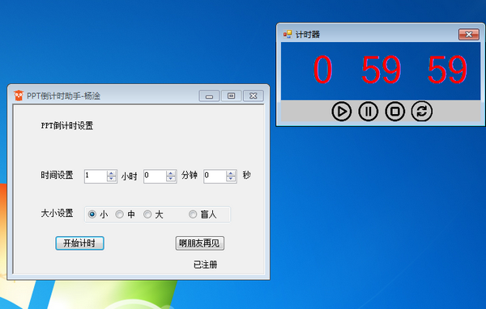The image size is (486, 309).
Task: Increase the 小时 value with up arrow
Action: 111,173
